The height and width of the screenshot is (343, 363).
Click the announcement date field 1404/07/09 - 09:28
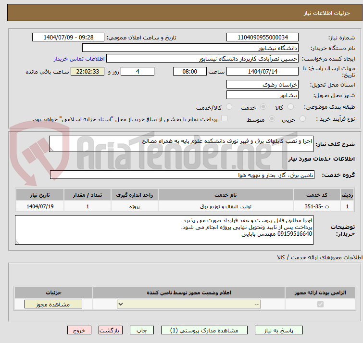[x=68, y=38]
